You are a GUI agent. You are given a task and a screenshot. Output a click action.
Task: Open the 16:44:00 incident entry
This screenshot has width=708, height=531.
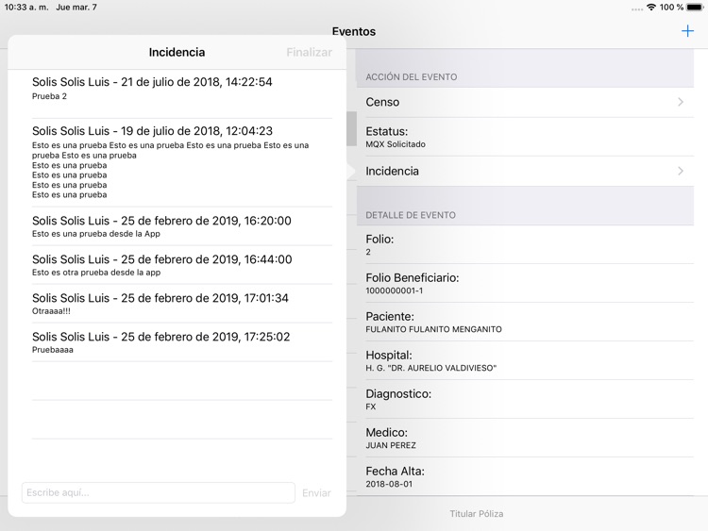(181, 265)
